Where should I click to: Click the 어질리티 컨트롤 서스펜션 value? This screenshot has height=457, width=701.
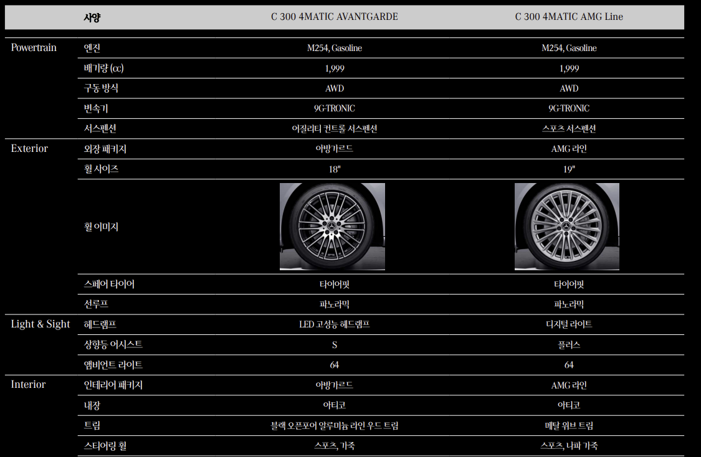(335, 129)
